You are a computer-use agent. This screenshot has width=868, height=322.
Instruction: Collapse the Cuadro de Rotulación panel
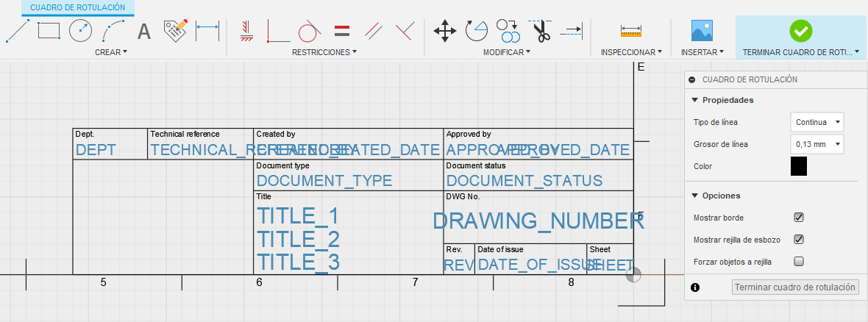click(x=692, y=79)
